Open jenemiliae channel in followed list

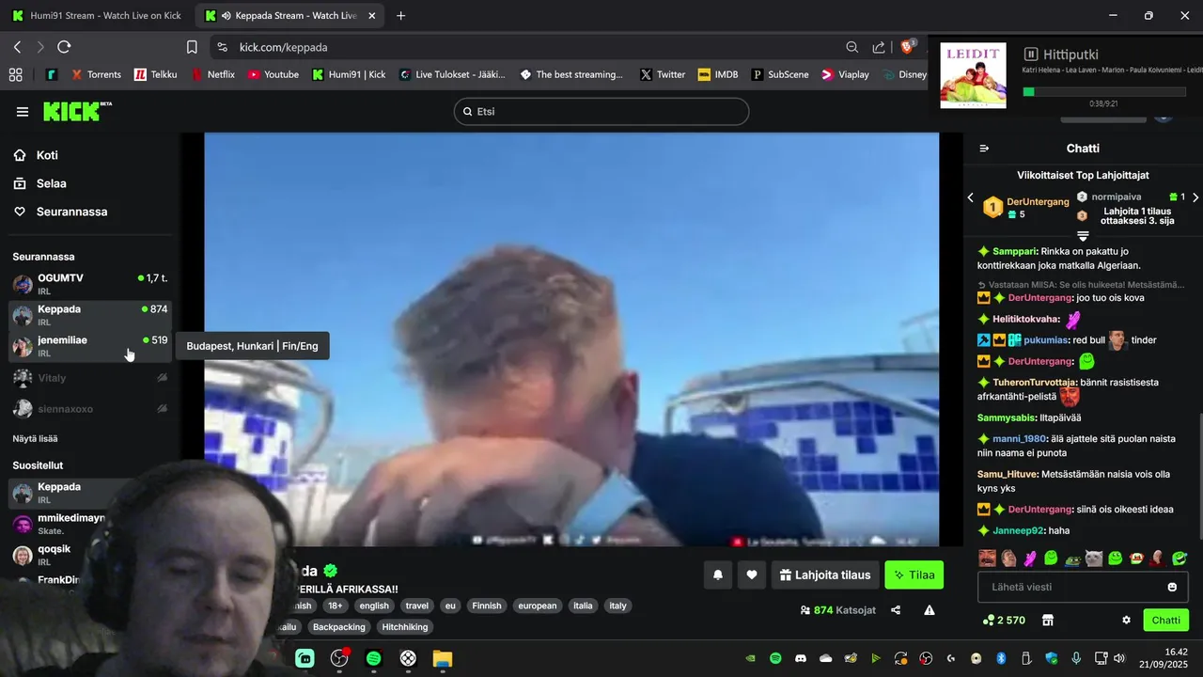[90, 346]
